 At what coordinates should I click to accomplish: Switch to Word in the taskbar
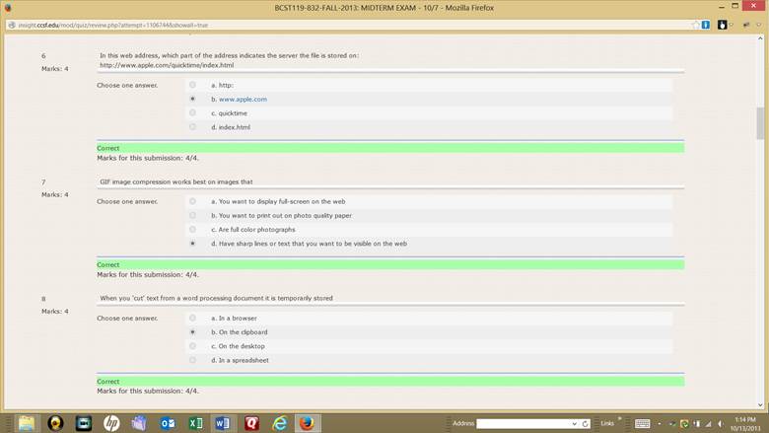(x=224, y=422)
